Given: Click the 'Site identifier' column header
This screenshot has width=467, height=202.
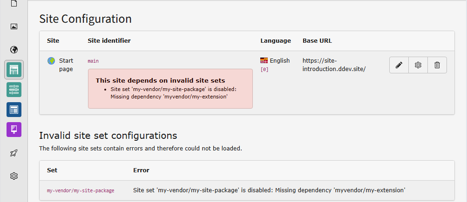Looking at the screenshot, I should point(109,41).
